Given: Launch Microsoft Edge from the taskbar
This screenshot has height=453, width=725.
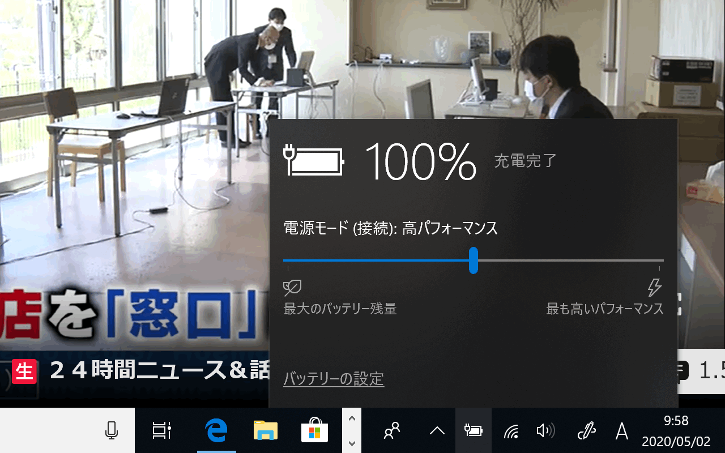Looking at the screenshot, I should [x=216, y=431].
